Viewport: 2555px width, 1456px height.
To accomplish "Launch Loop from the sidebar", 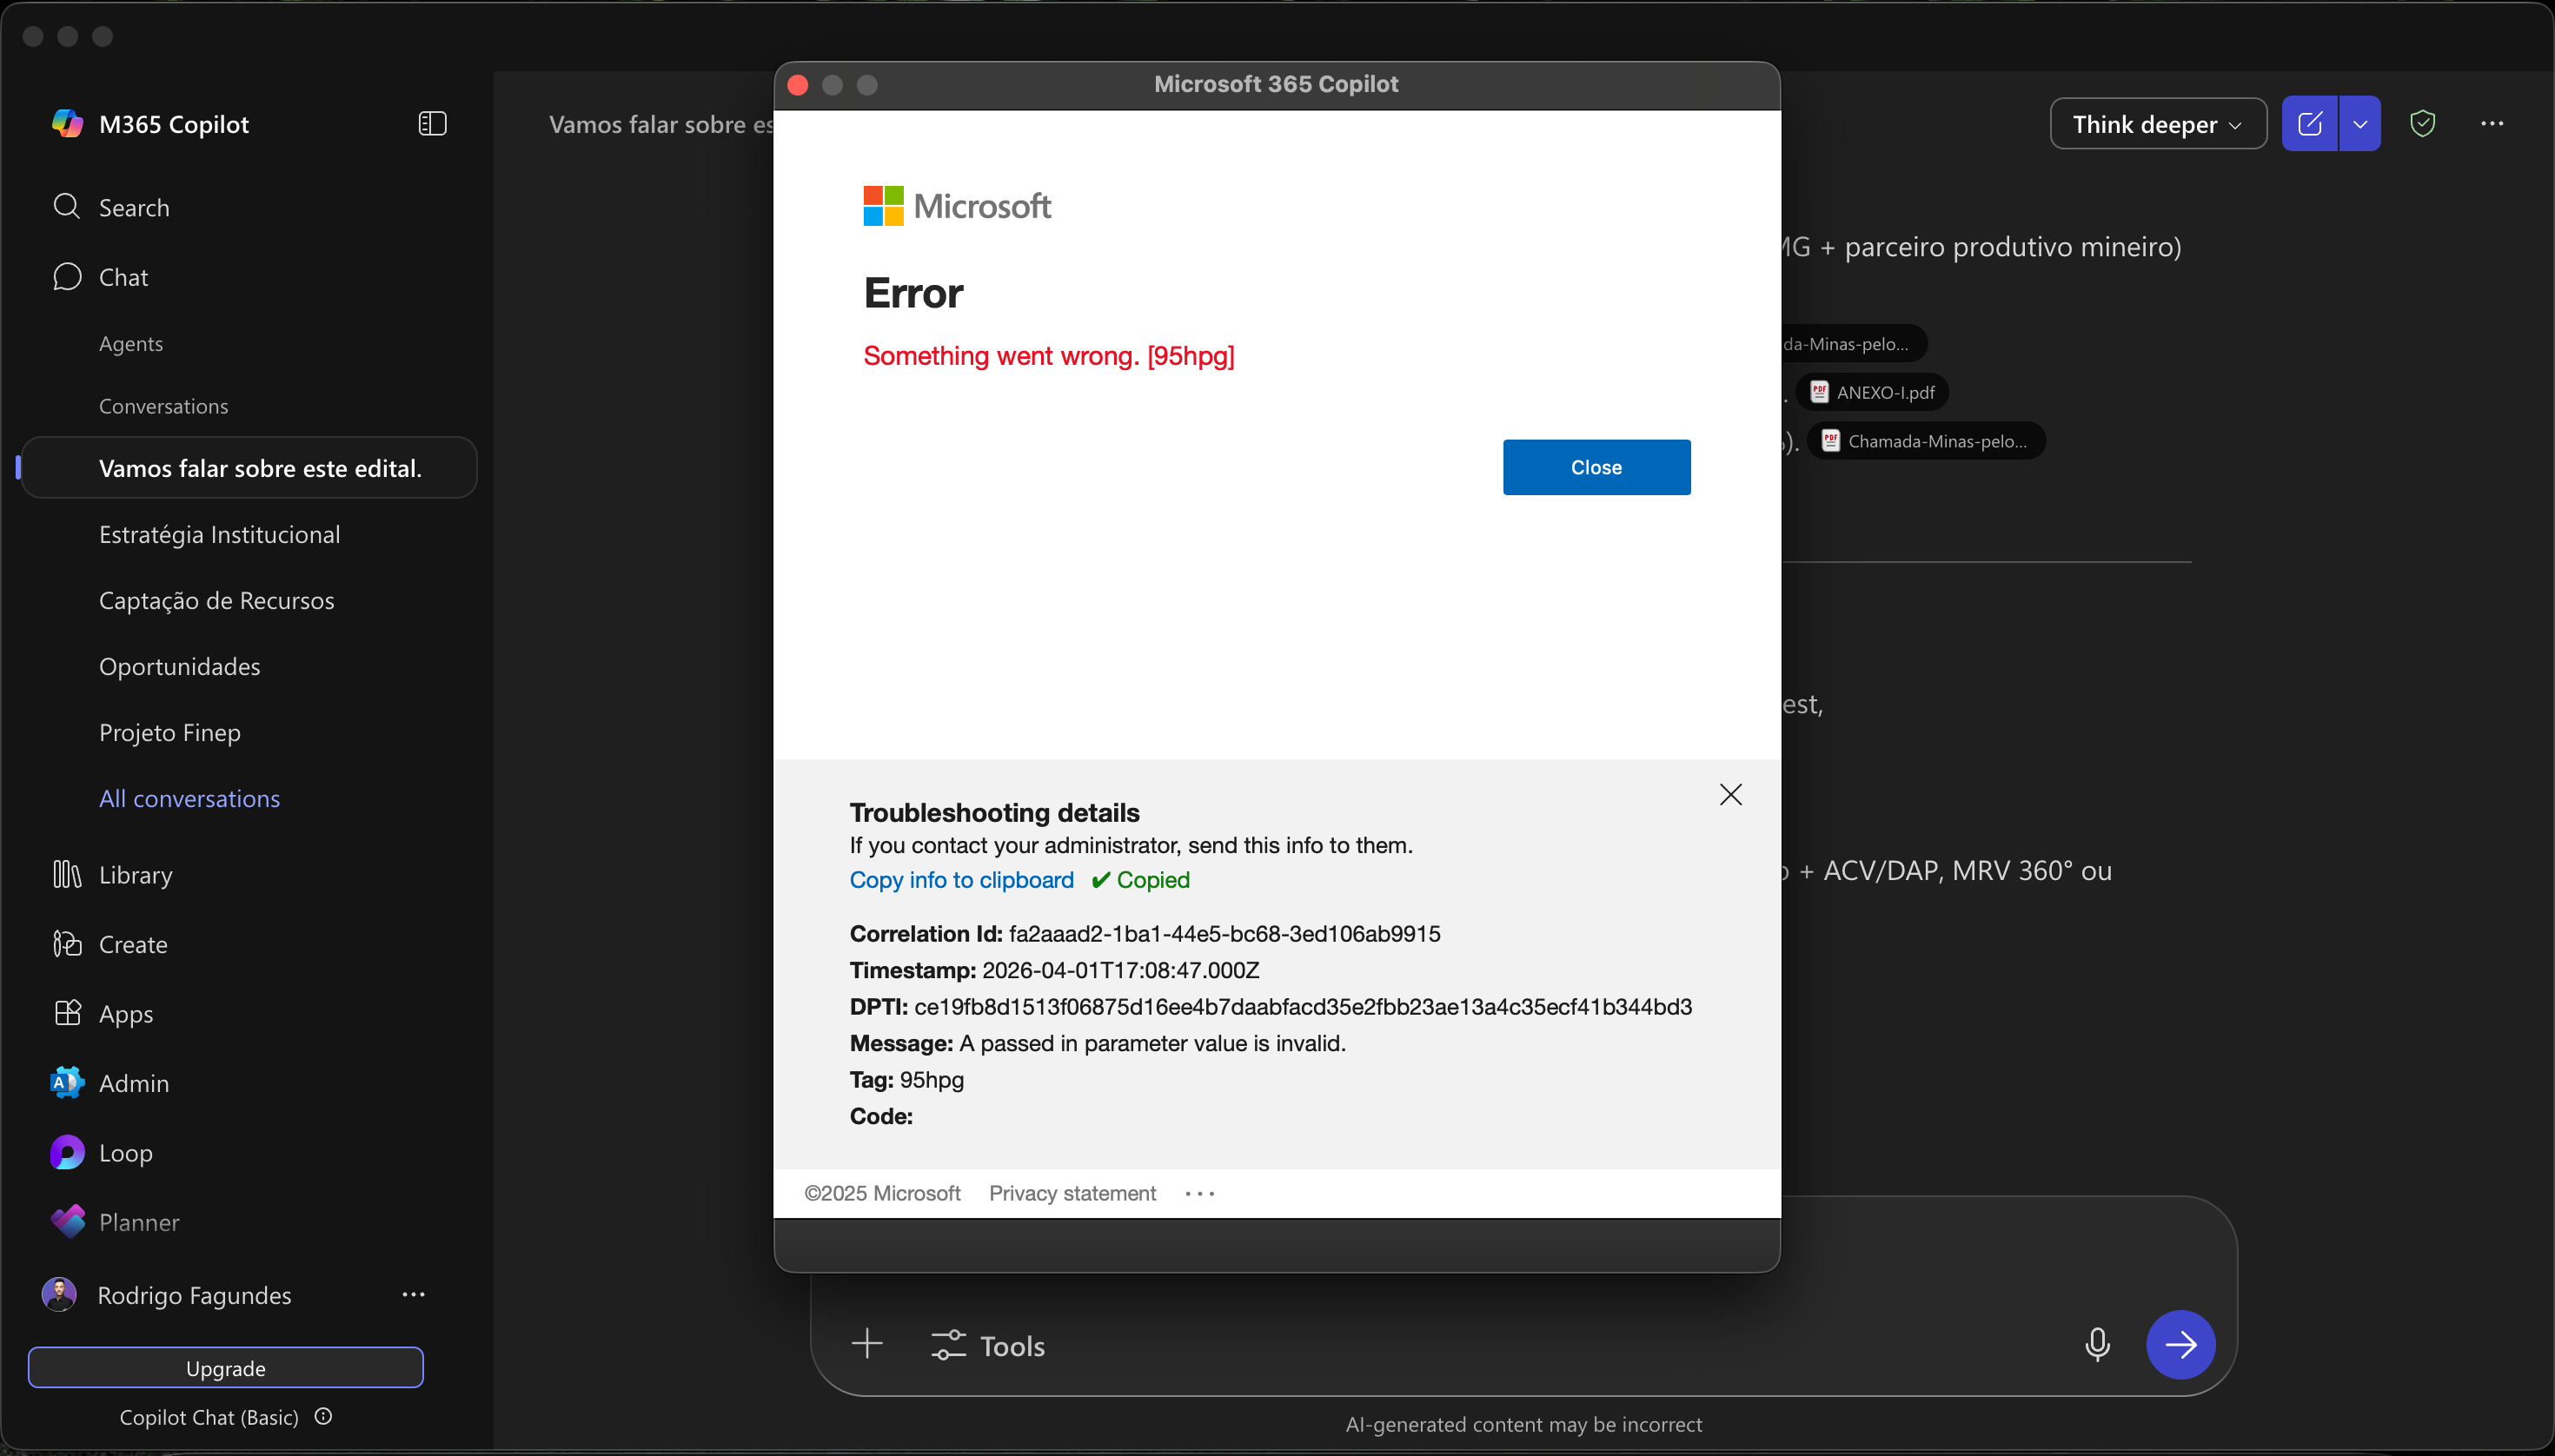I will tap(127, 1152).
